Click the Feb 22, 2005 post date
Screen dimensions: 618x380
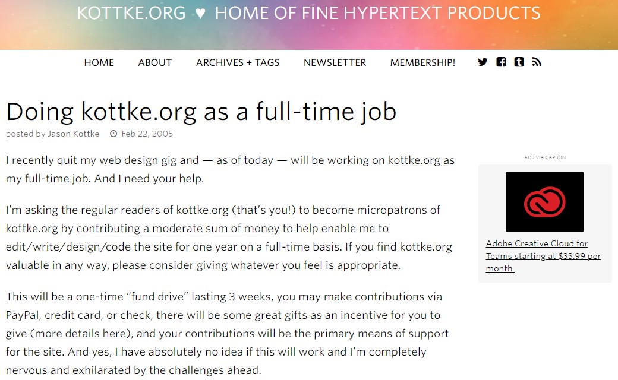(x=147, y=134)
